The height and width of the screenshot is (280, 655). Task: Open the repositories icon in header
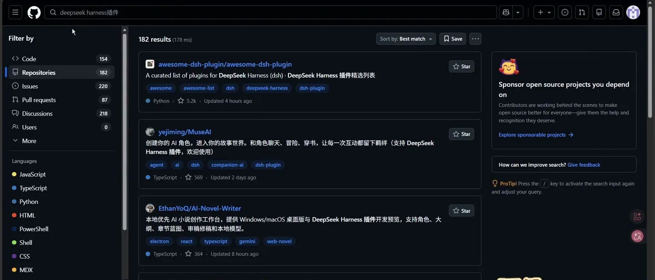pos(599,12)
